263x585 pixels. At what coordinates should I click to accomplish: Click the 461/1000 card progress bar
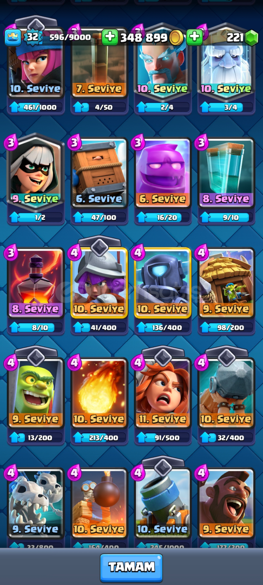(36, 107)
